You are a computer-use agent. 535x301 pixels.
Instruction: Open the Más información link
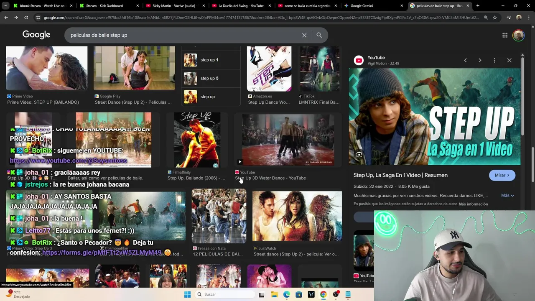point(473,204)
